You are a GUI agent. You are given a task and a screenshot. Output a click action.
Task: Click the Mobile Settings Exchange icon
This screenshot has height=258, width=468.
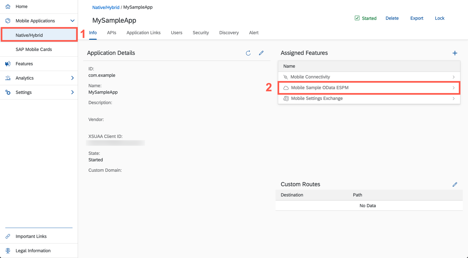click(286, 99)
